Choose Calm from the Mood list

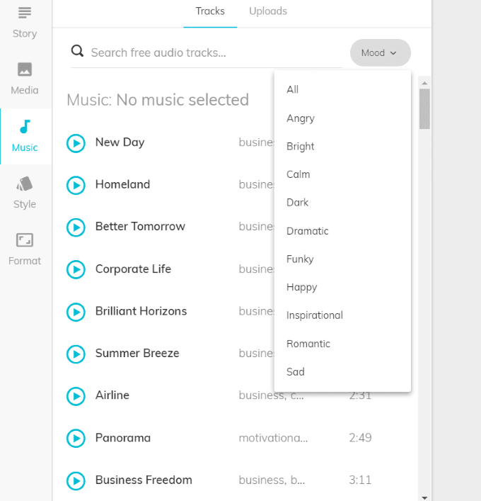[x=299, y=174]
